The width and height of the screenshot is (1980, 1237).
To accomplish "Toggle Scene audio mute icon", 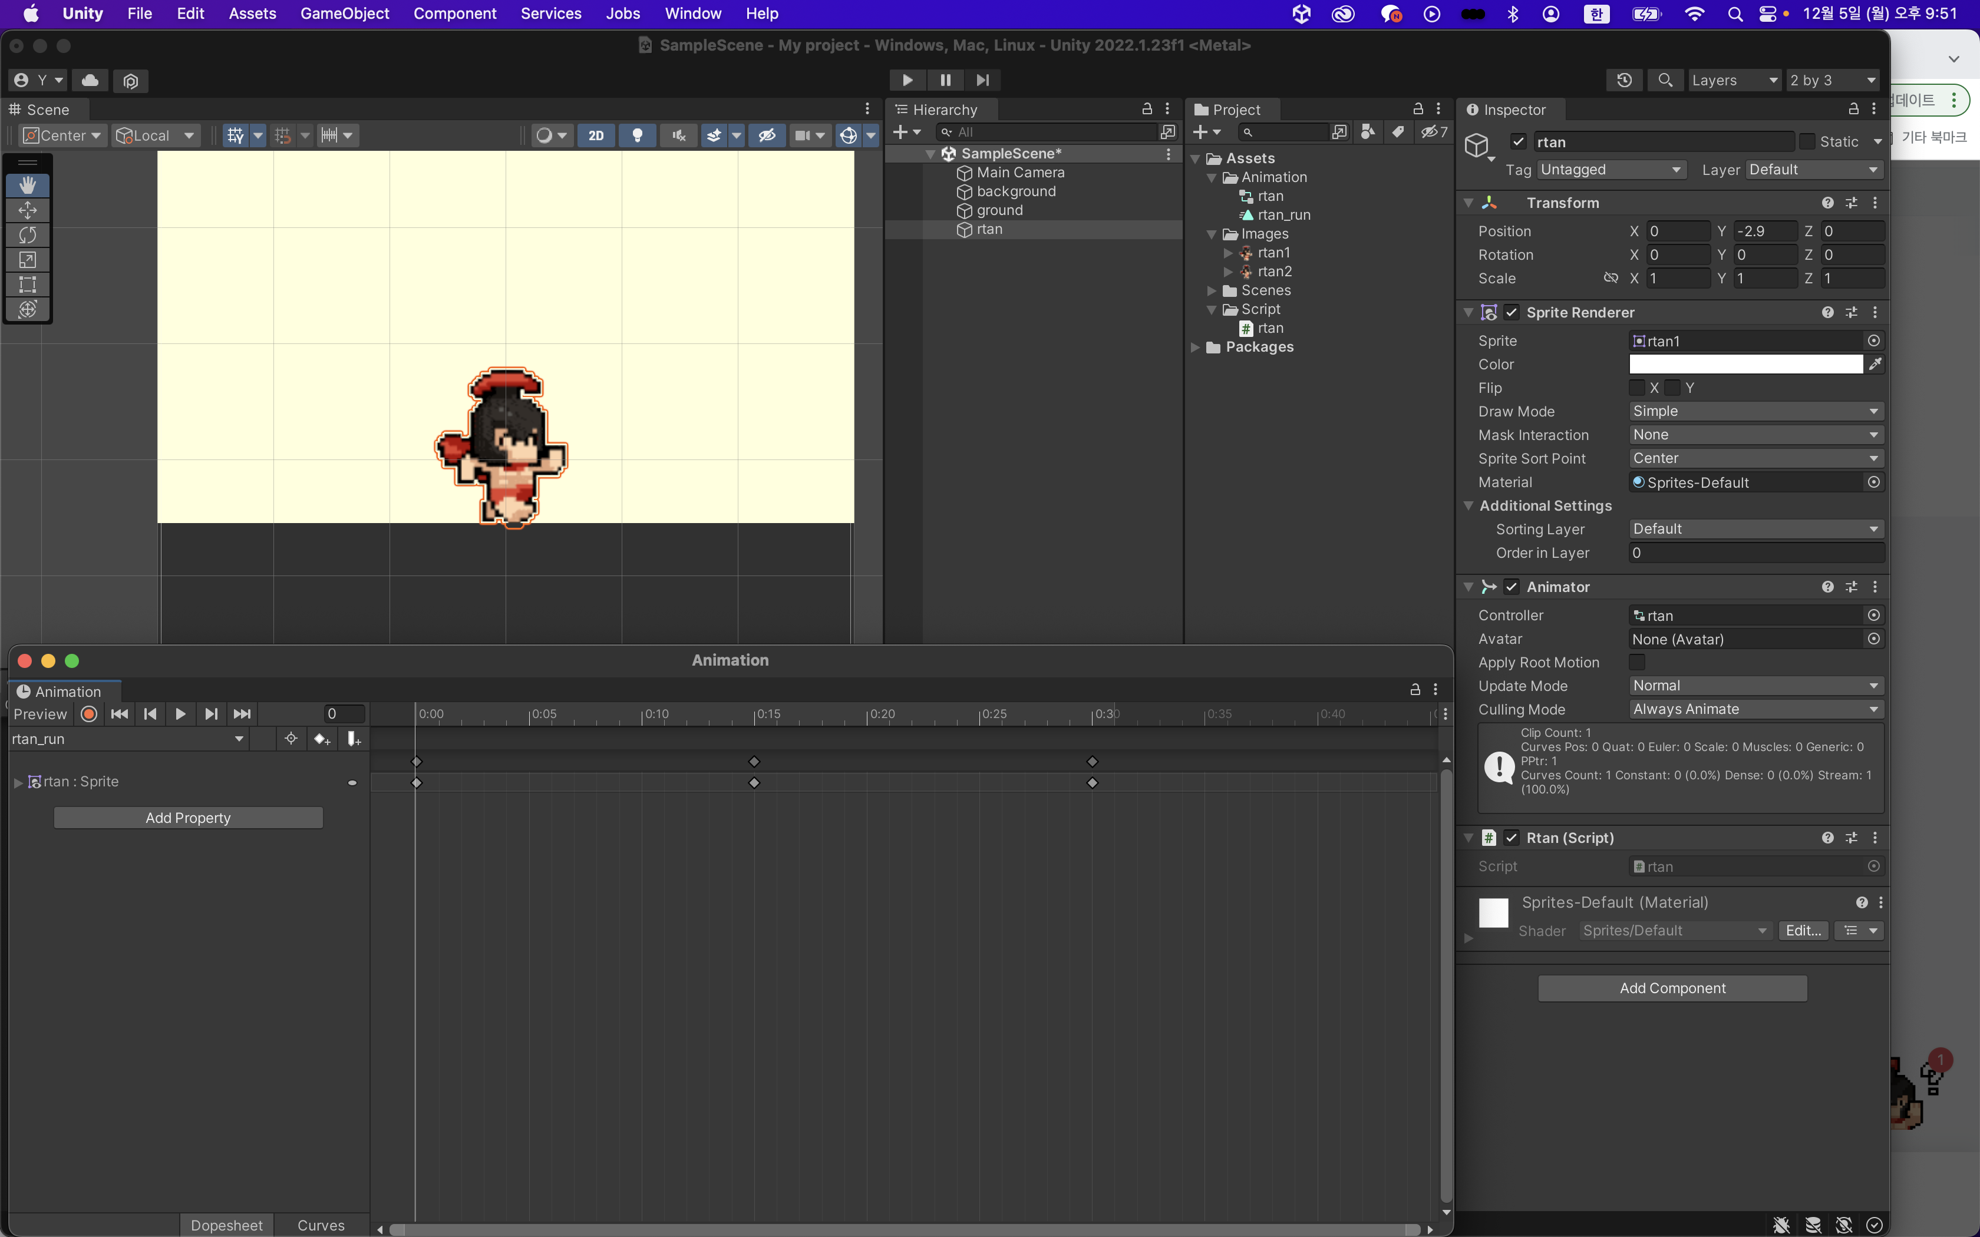I will 678,136.
